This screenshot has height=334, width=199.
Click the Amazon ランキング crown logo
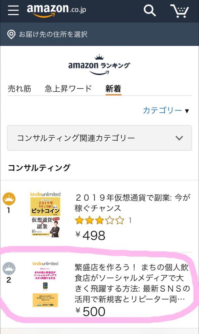point(99,65)
